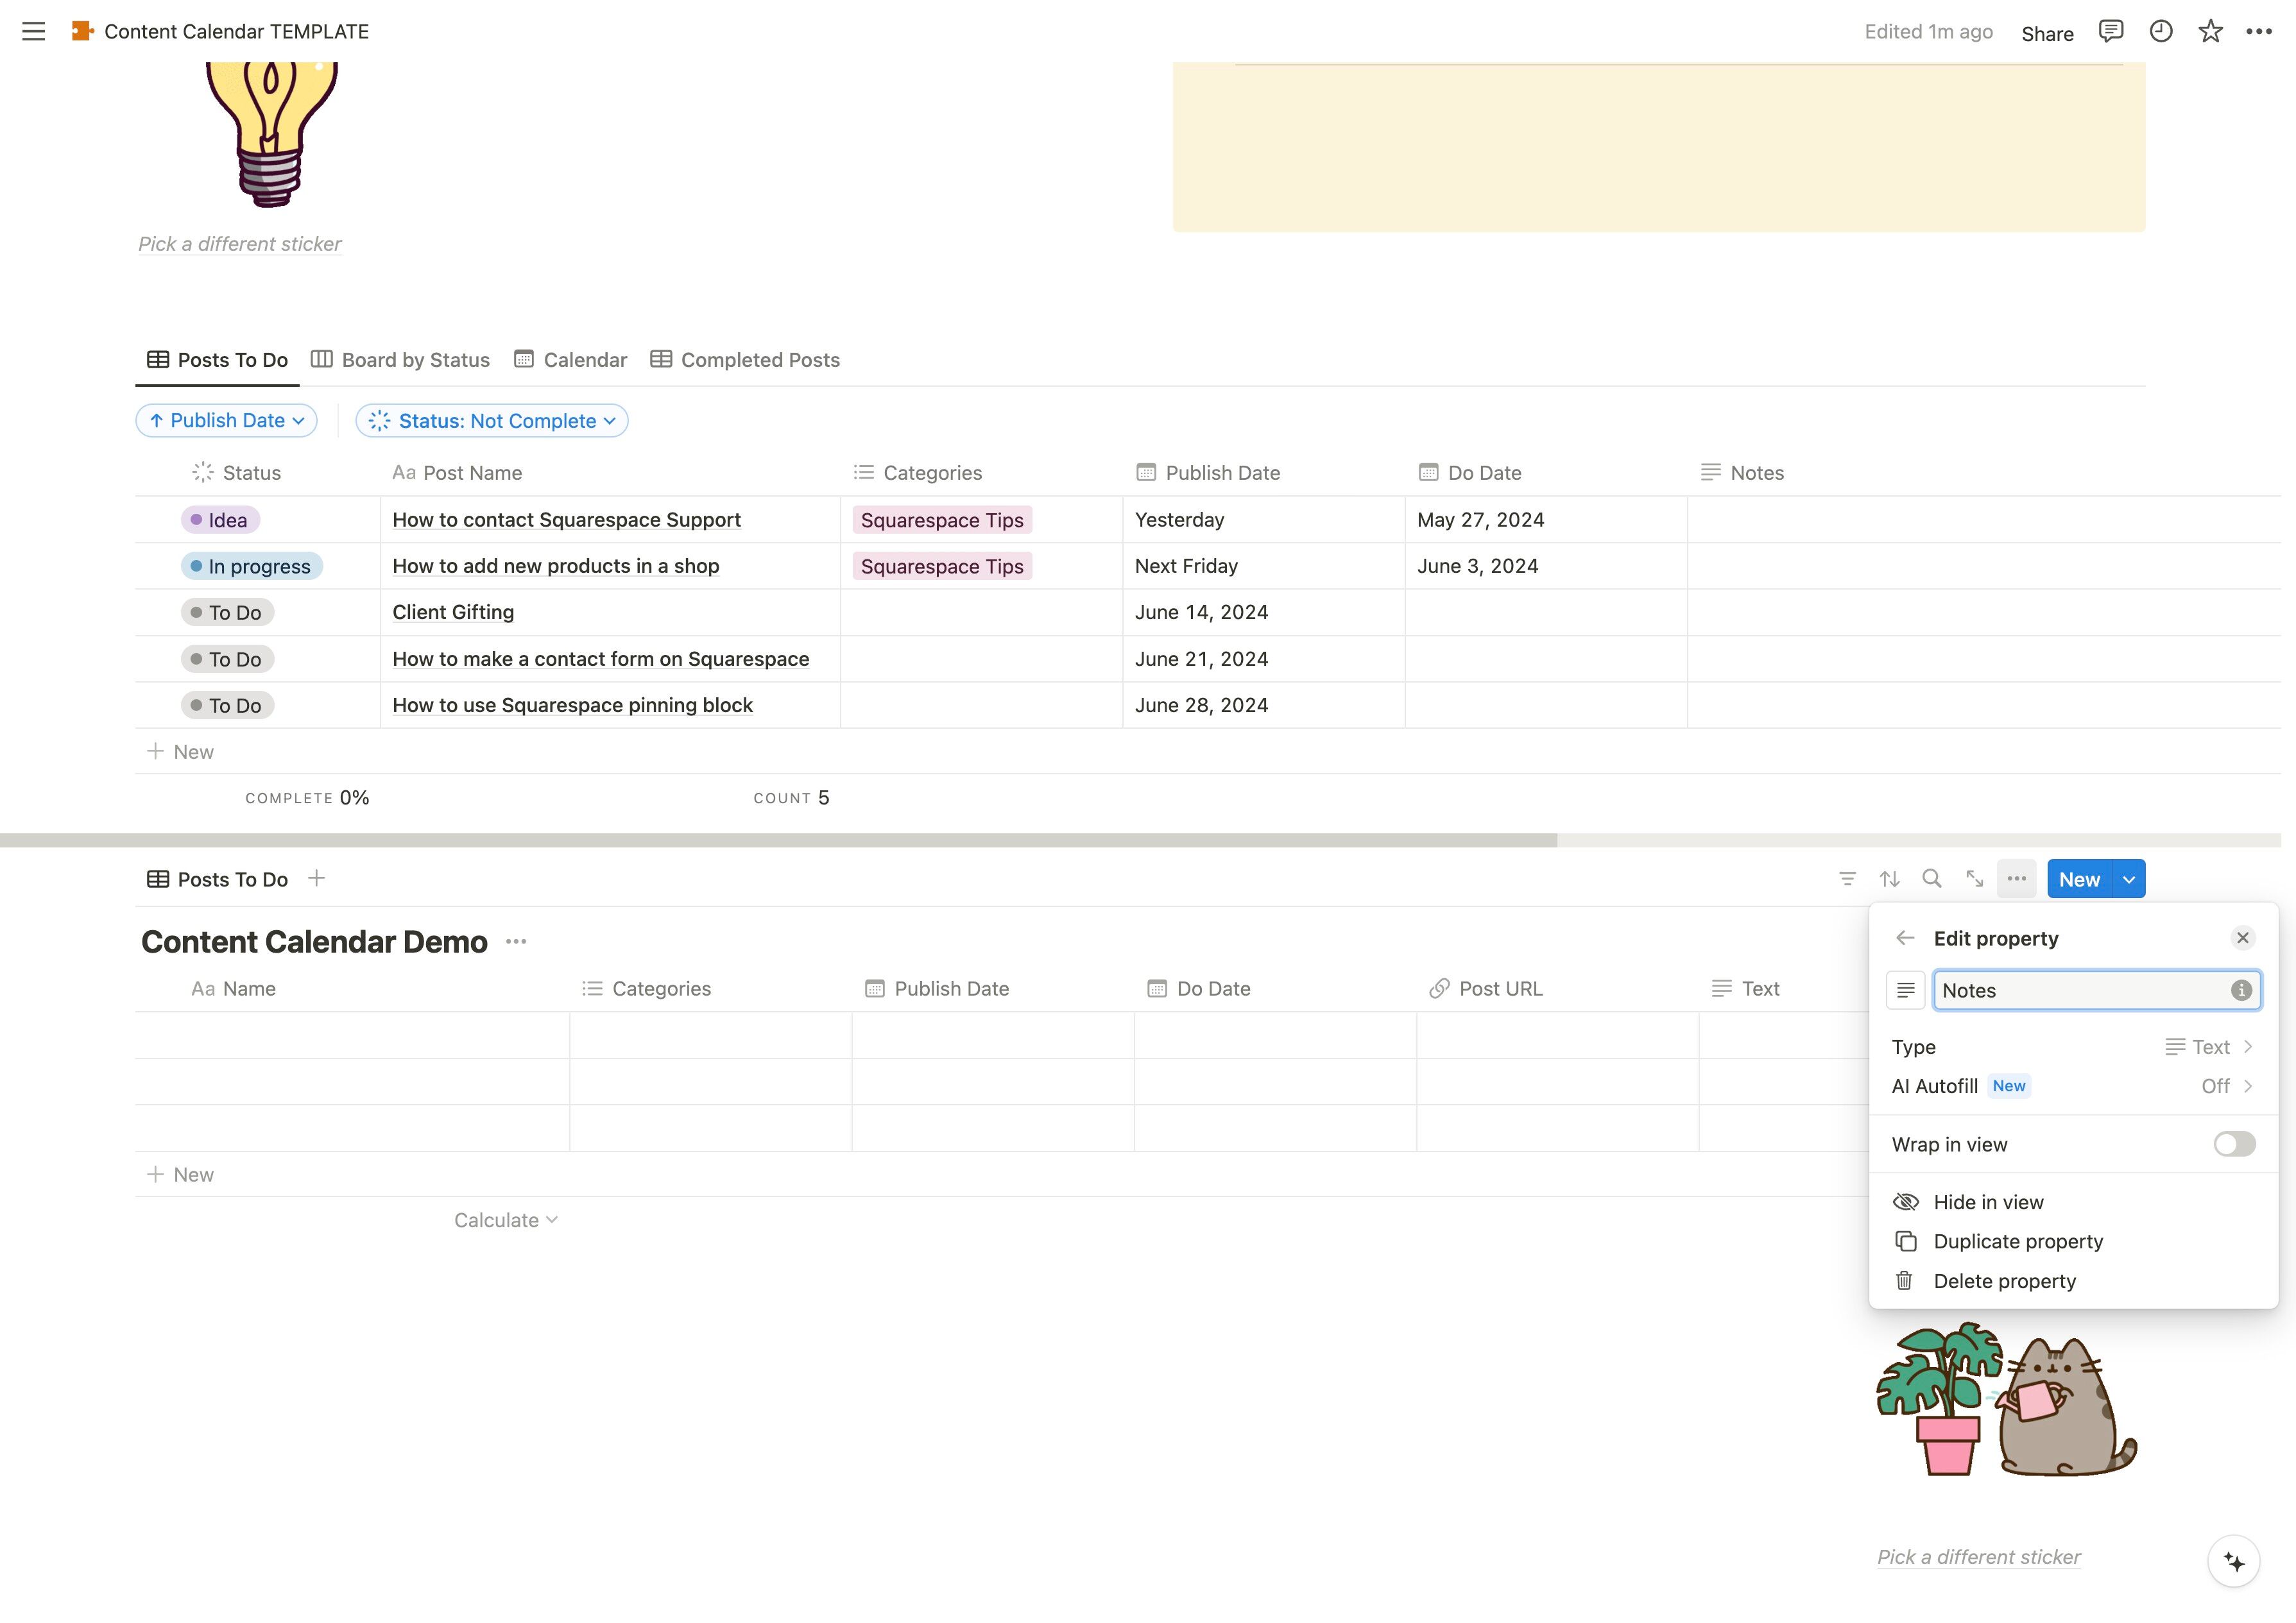The width and height of the screenshot is (2296, 1623).
Task: Open page update history clock icon
Action: 2160,32
